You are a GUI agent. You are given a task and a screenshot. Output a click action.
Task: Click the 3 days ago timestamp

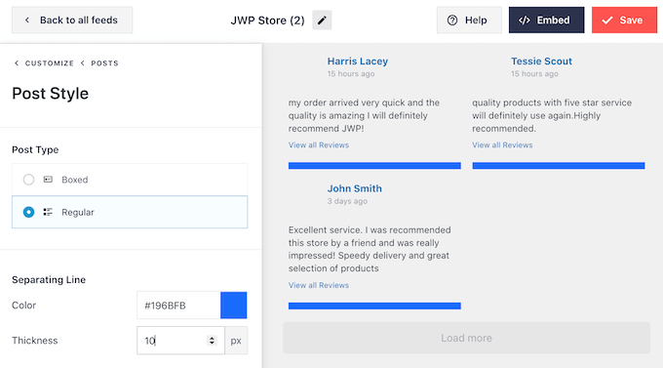pyautogui.click(x=347, y=201)
